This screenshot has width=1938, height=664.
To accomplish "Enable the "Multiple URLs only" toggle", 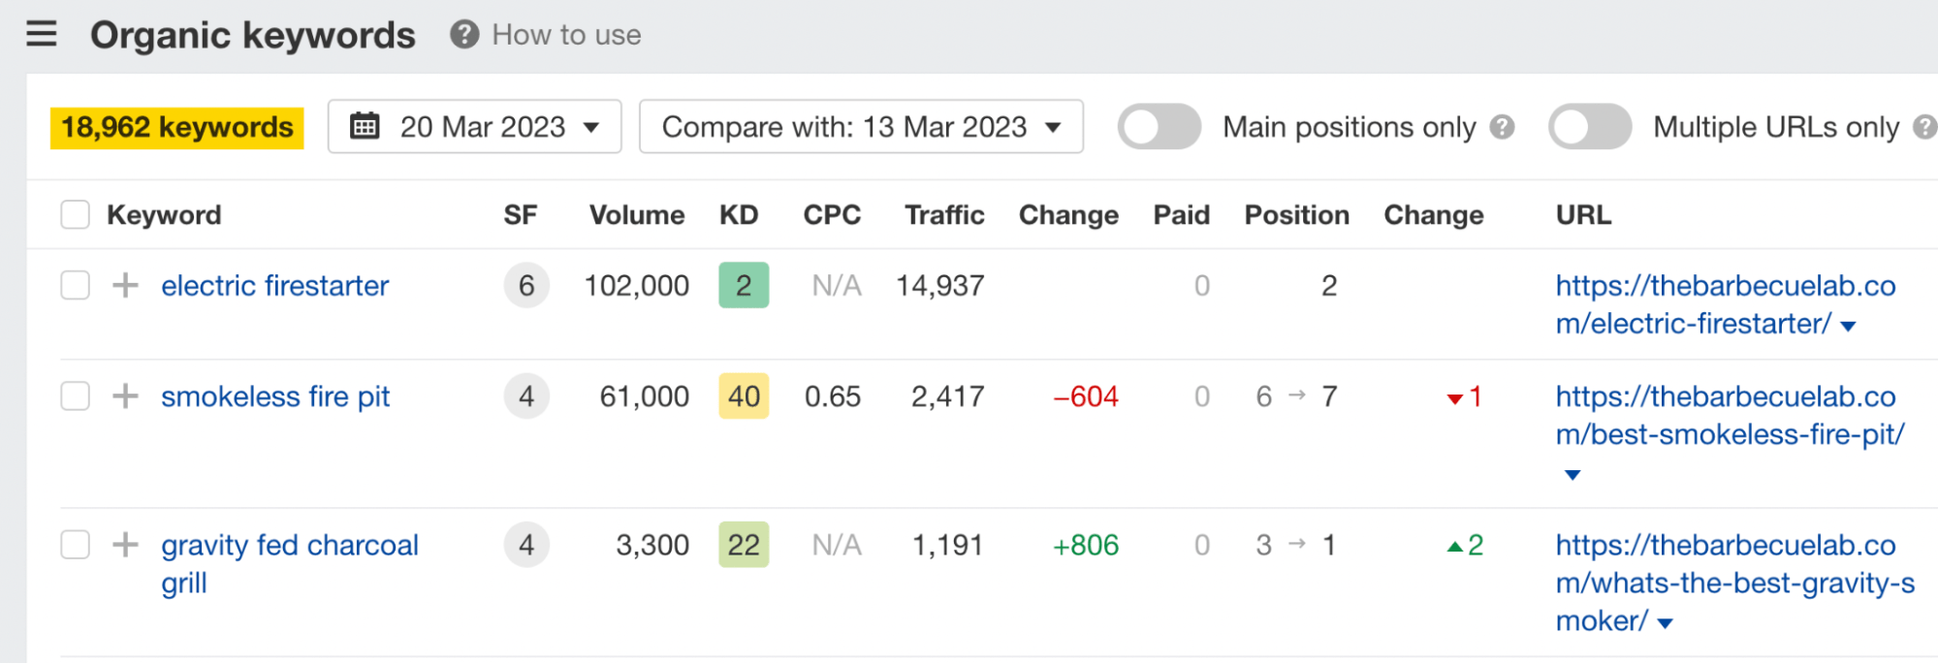I will coord(1589,126).
